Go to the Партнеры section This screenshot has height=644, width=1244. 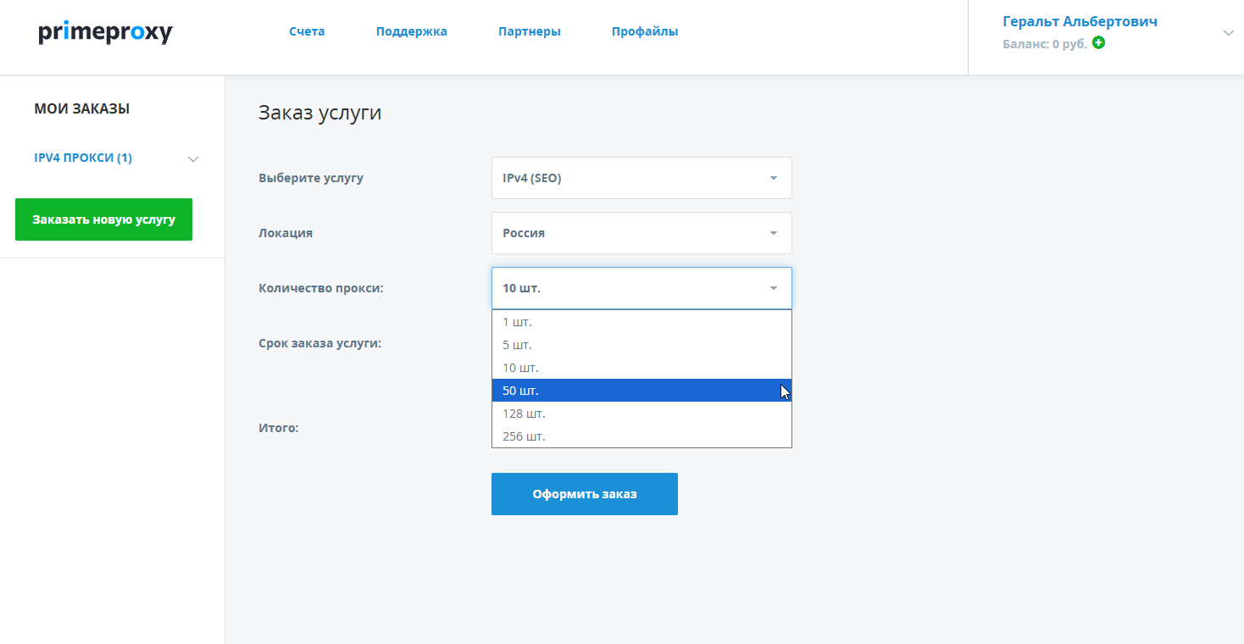click(x=530, y=31)
